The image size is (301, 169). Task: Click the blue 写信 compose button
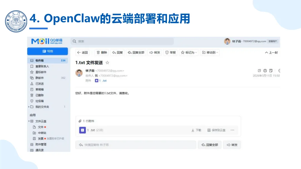click(48, 51)
